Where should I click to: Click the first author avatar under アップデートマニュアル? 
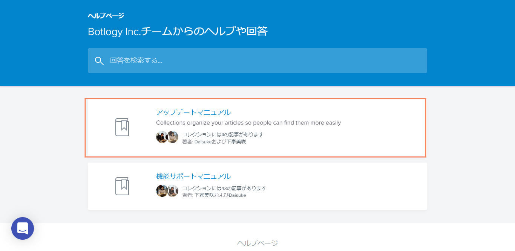pyautogui.click(x=162, y=137)
